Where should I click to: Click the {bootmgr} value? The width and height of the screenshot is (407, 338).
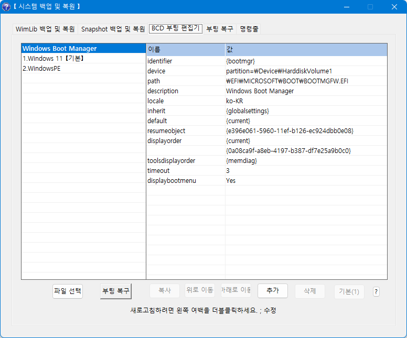240,61
